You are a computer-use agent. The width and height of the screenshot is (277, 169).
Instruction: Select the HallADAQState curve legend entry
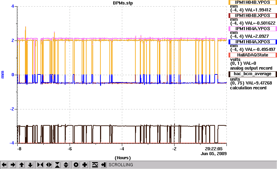pyautogui.click(x=253, y=55)
